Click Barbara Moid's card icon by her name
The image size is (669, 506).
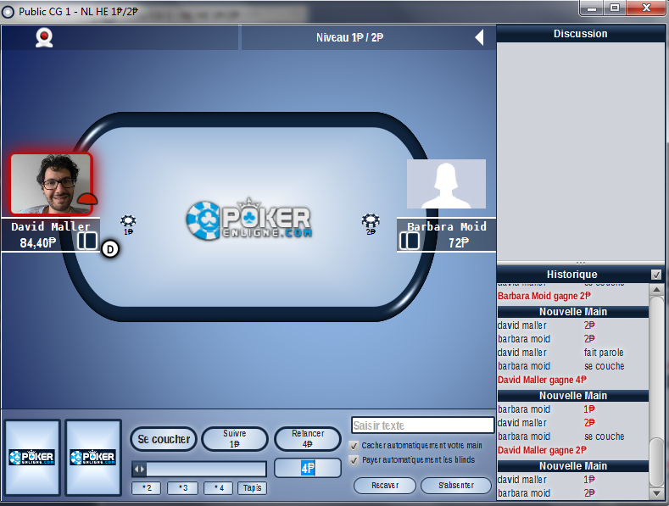pos(410,241)
